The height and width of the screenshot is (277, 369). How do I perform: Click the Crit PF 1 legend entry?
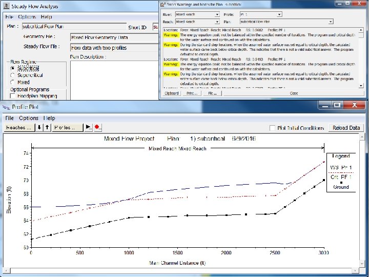[x=341, y=177]
